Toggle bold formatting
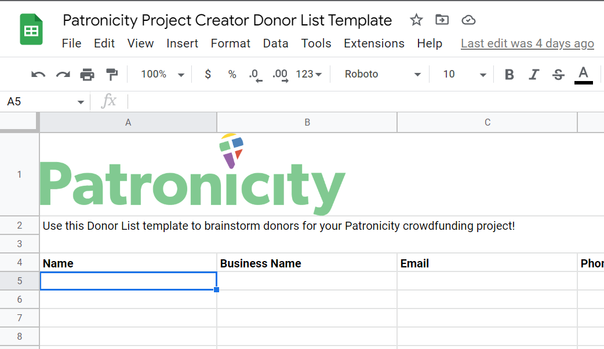The width and height of the screenshot is (604, 349). tap(509, 74)
